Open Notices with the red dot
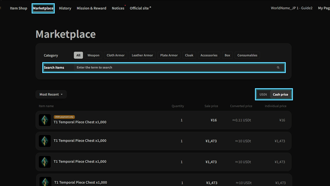This screenshot has width=330, height=186. (118, 8)
